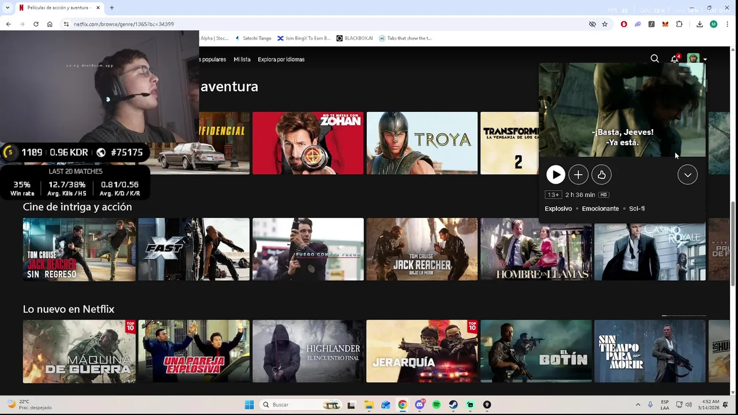Expand the Netflix profile avatar menu
Image resolution: width=738 pixels, height=415 pixels.
(x=696, y=59)
